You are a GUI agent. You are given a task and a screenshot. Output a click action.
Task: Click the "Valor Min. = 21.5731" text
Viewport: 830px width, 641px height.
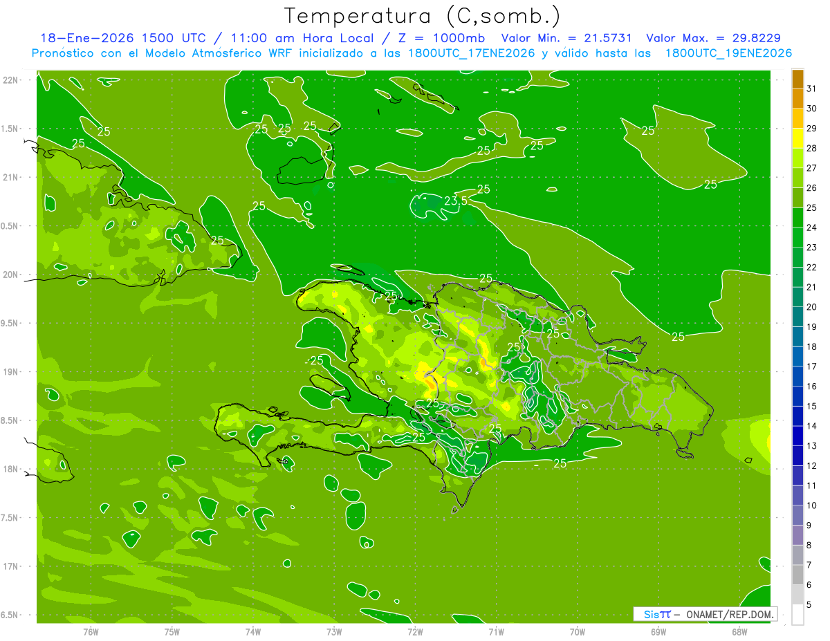pyautogui.click(x=566, y=38)
